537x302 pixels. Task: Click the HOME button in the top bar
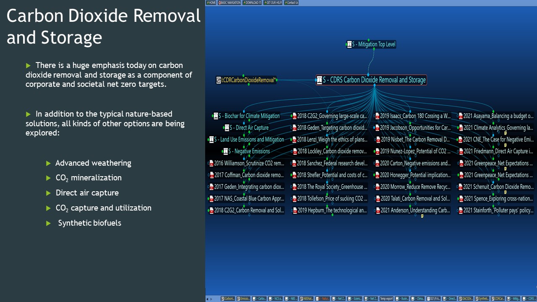(211, 3)
